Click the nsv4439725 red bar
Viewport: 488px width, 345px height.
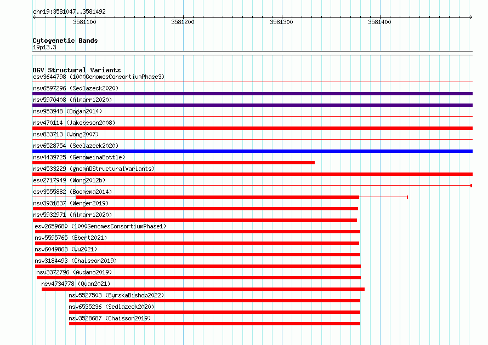[173, 163]
